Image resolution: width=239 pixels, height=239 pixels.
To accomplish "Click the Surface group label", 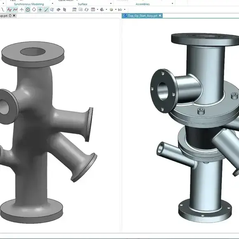I will 82,4.
